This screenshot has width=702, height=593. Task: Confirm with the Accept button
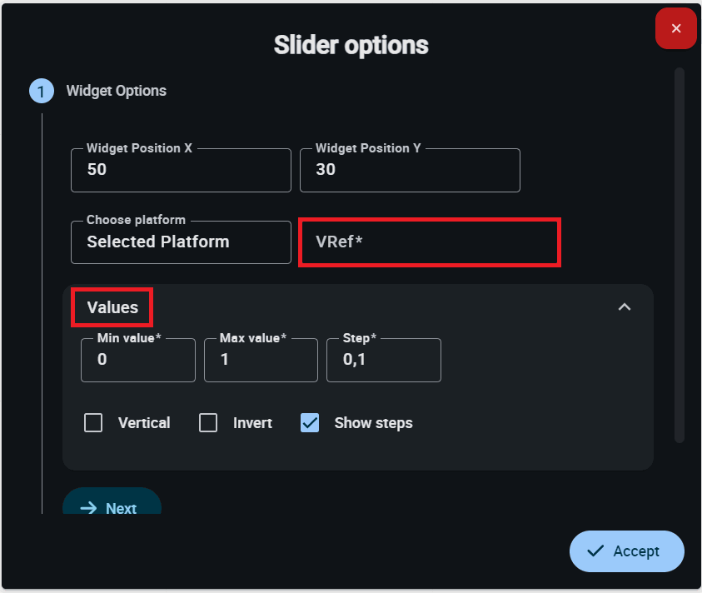pyautogui.click(x=627, y=551)
